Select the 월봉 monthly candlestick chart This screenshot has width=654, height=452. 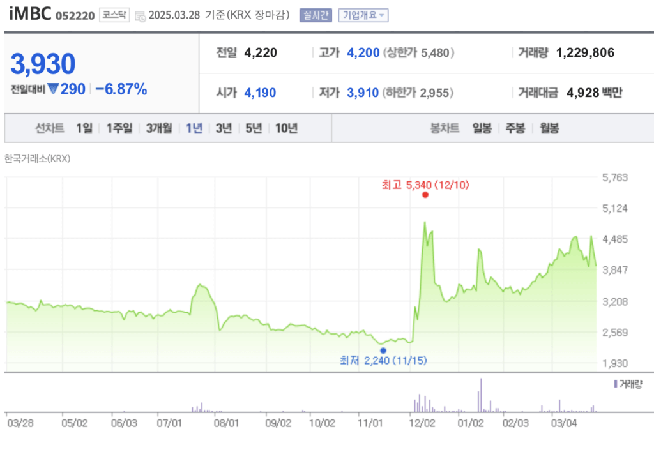[549, 128]
